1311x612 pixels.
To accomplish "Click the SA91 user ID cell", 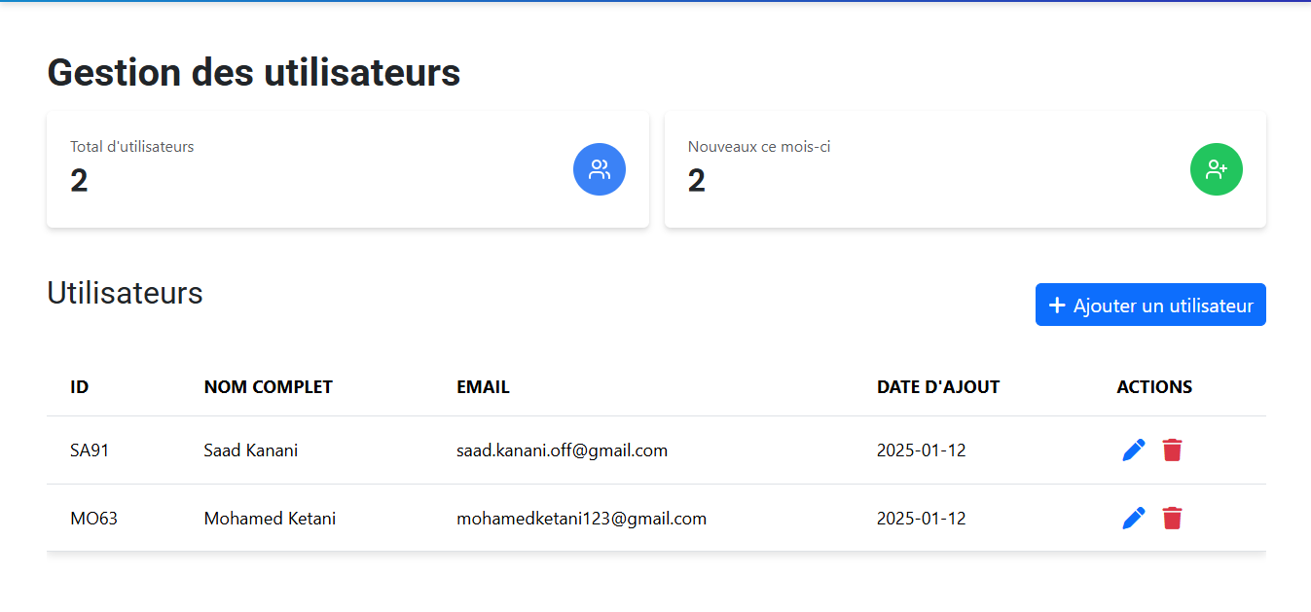I will pos(90,450).
